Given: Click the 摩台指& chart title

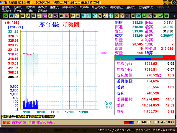Looking at the screenshot, I should coord(49,25).
